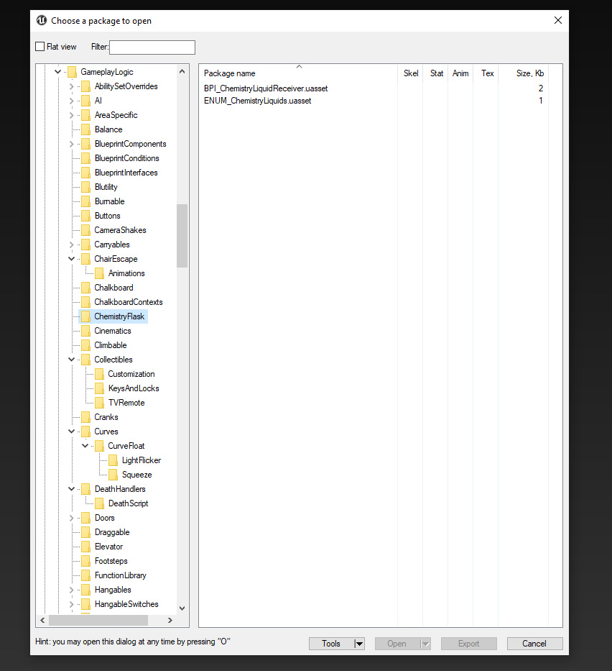612x671 pixels.
Task: Click into the Filter text field
Action: tap(152, 47)
